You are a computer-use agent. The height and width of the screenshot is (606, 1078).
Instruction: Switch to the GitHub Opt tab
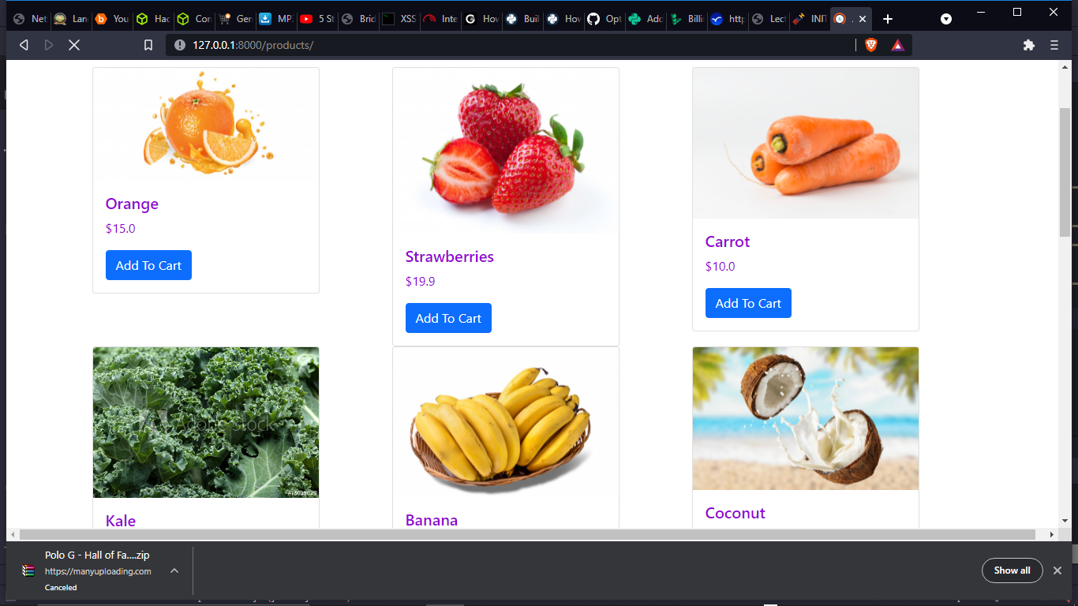[x=605, y=19]
